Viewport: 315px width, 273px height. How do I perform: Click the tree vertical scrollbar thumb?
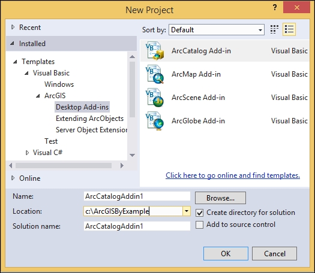pos(132,90)
